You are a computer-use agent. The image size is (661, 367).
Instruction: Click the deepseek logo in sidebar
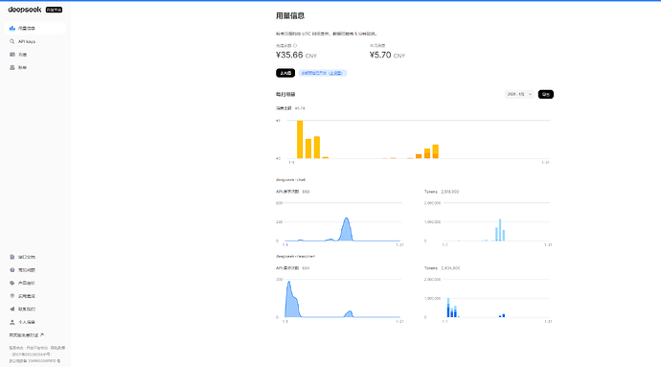25,10
